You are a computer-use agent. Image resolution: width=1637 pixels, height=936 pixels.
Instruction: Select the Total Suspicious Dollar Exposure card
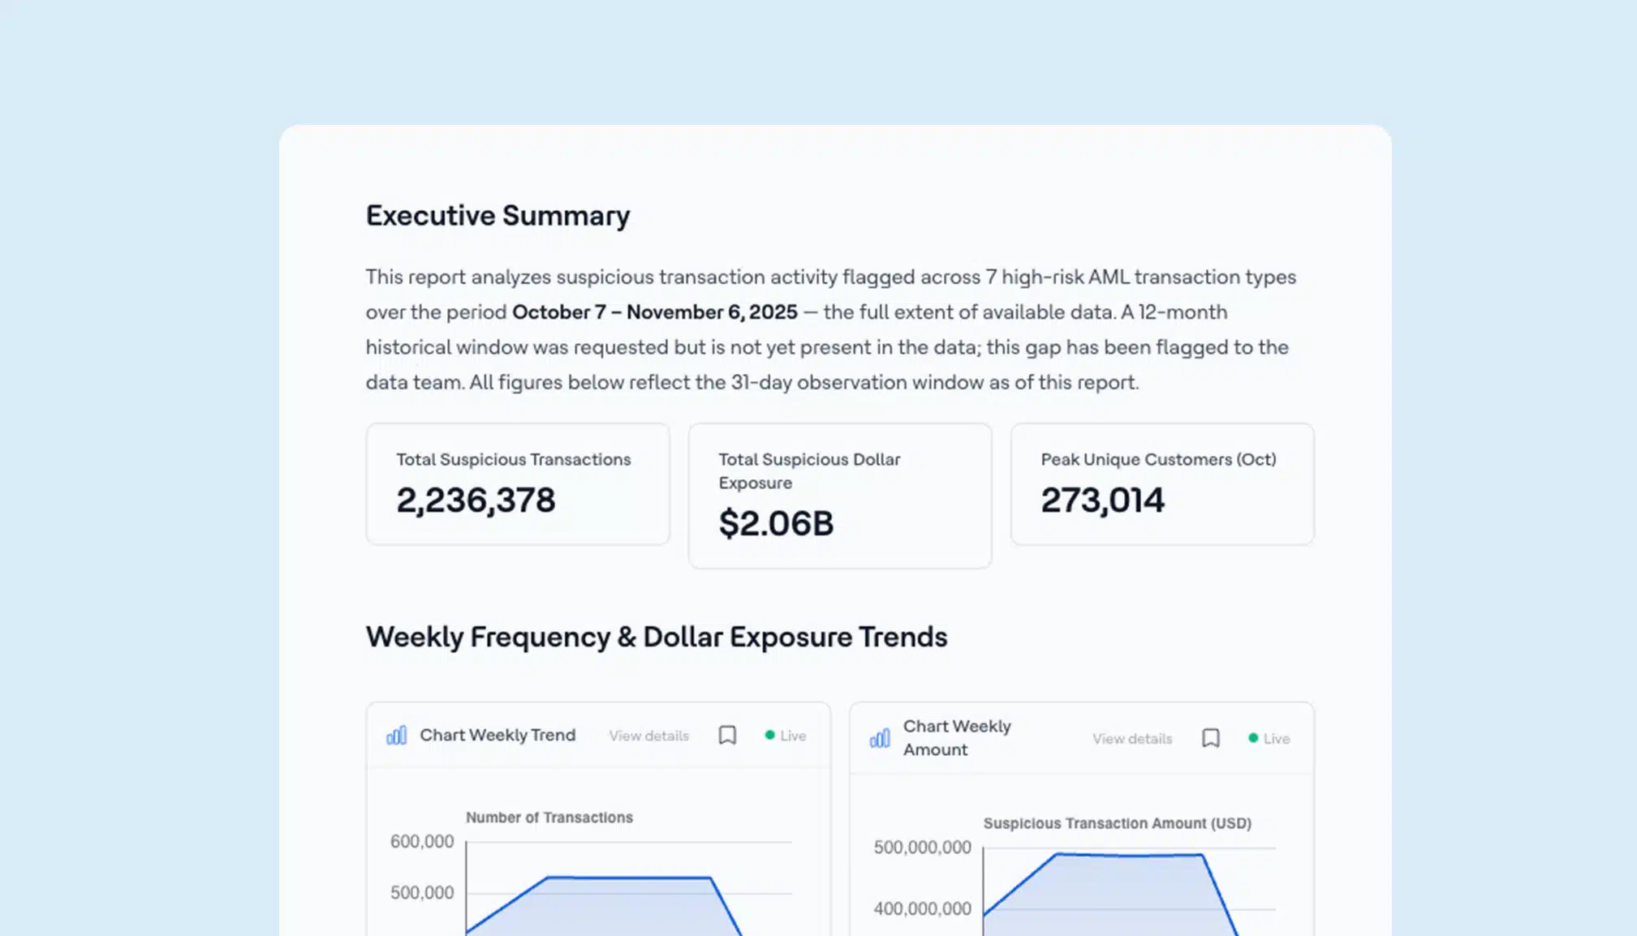[x=840, y=496]
